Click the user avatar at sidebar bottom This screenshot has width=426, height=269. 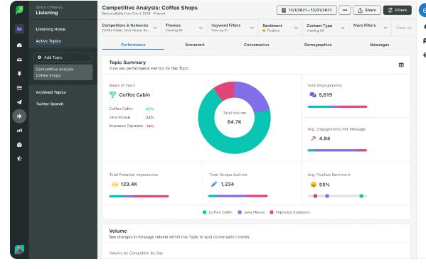tap(19, 249)
